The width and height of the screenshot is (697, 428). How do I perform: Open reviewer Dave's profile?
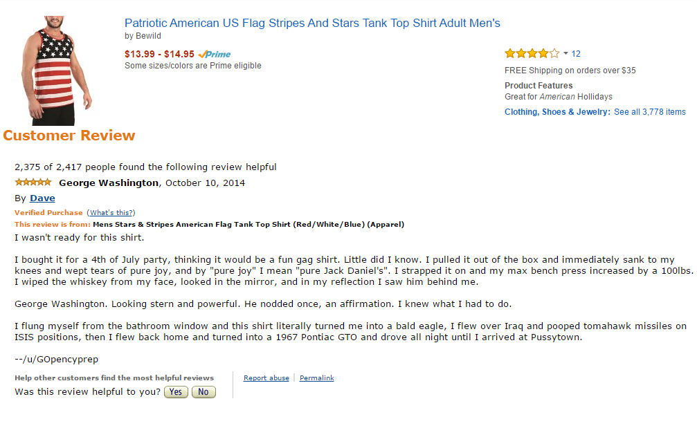[x=42, y=198]
